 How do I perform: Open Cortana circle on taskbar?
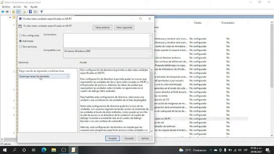point(24,150)
